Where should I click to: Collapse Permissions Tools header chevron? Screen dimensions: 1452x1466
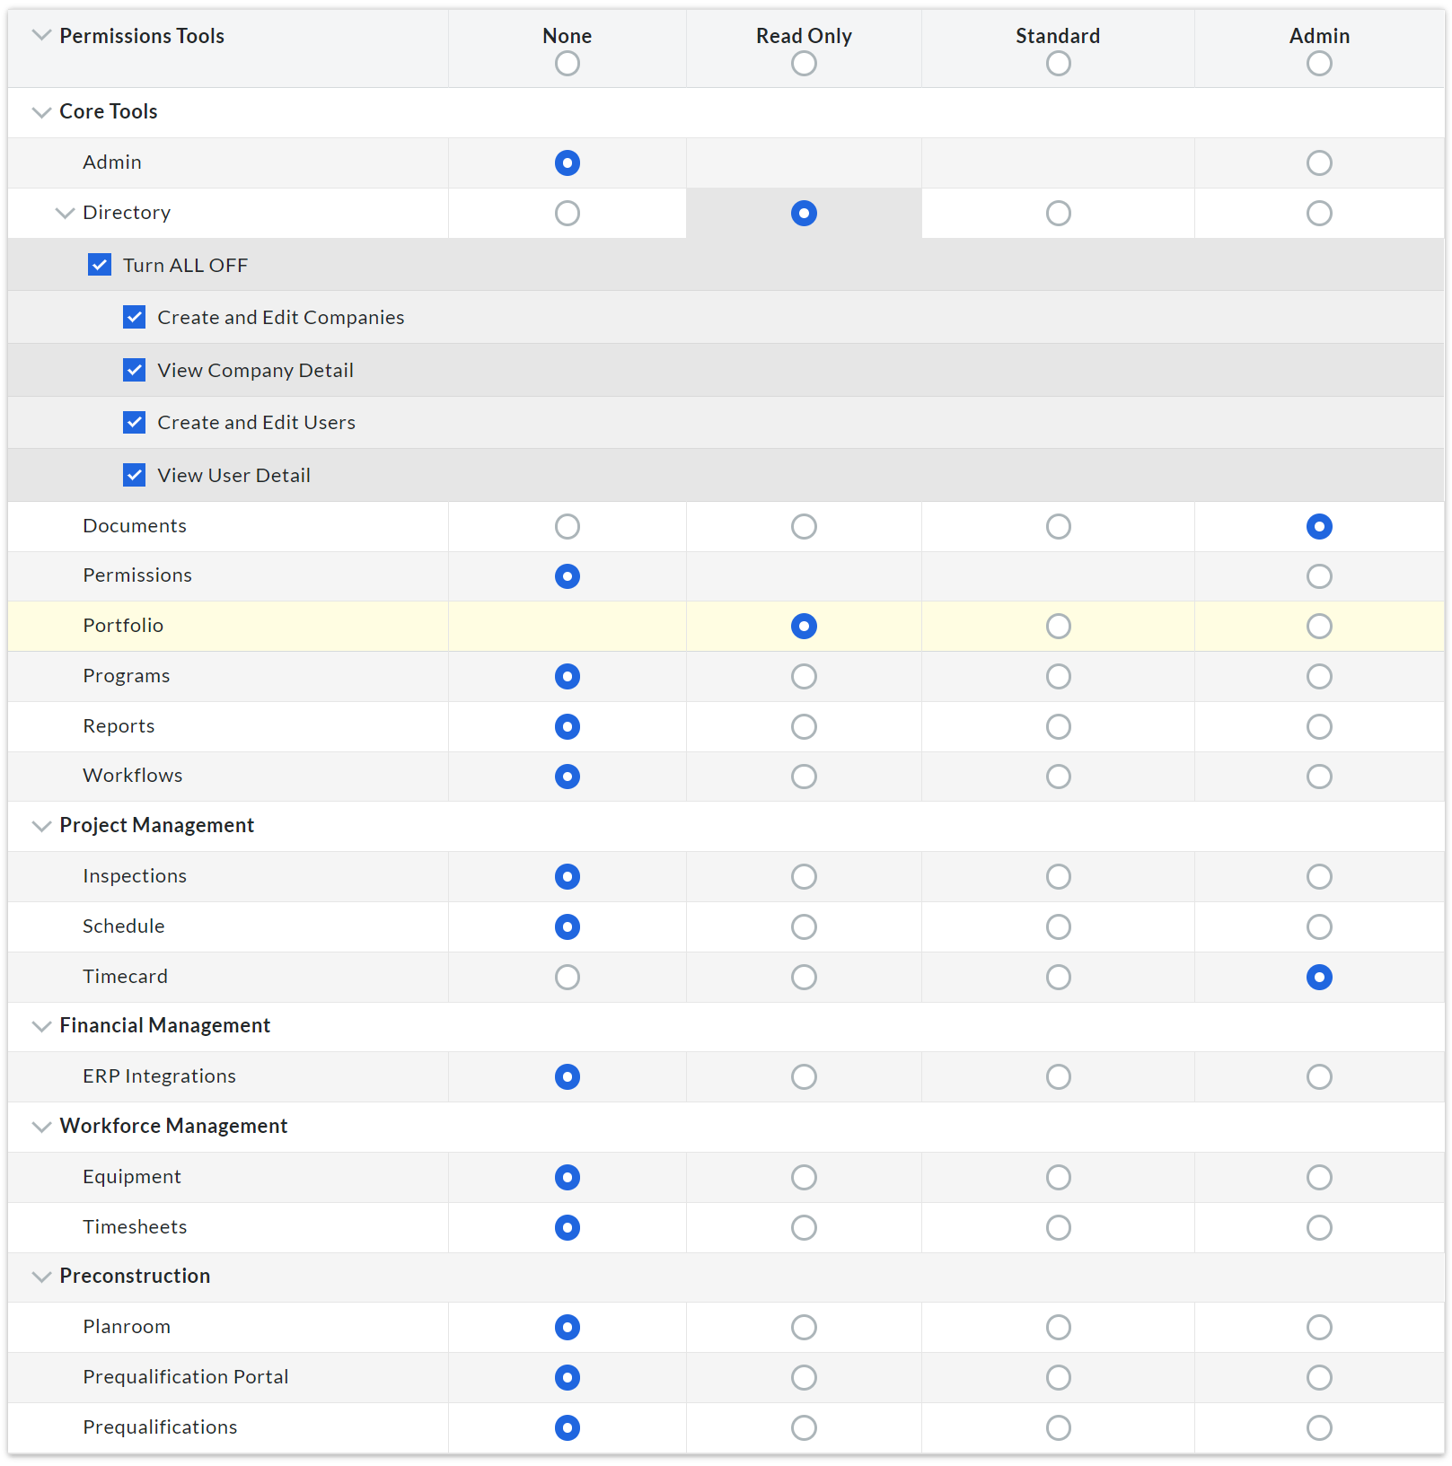pos(41,36)
